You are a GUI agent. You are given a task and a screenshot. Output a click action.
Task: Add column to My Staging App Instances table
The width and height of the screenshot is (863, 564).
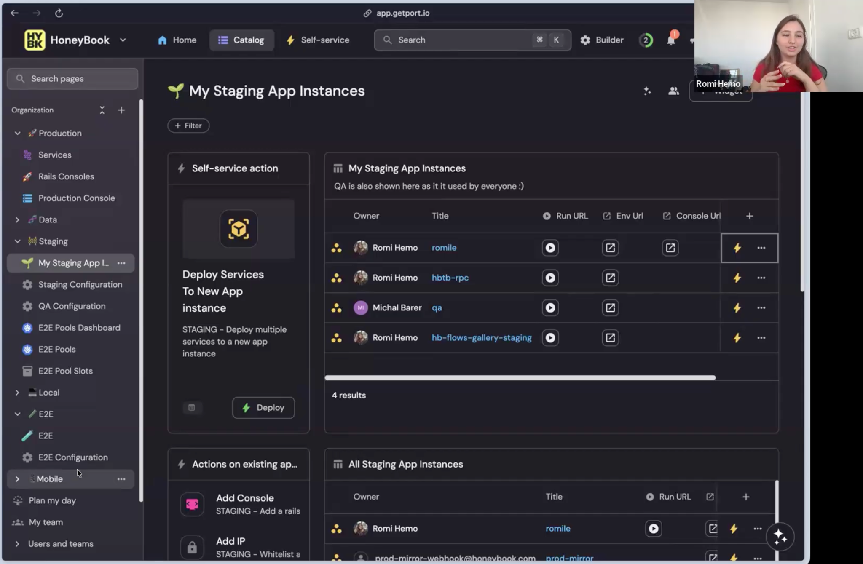tap(749, 216)
